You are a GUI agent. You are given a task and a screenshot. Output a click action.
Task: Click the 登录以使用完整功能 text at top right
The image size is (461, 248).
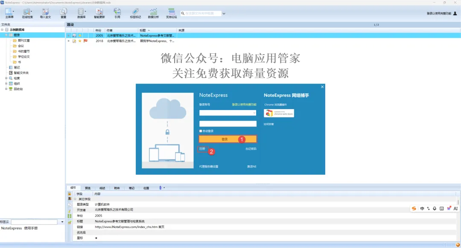(x=439, y=14)
